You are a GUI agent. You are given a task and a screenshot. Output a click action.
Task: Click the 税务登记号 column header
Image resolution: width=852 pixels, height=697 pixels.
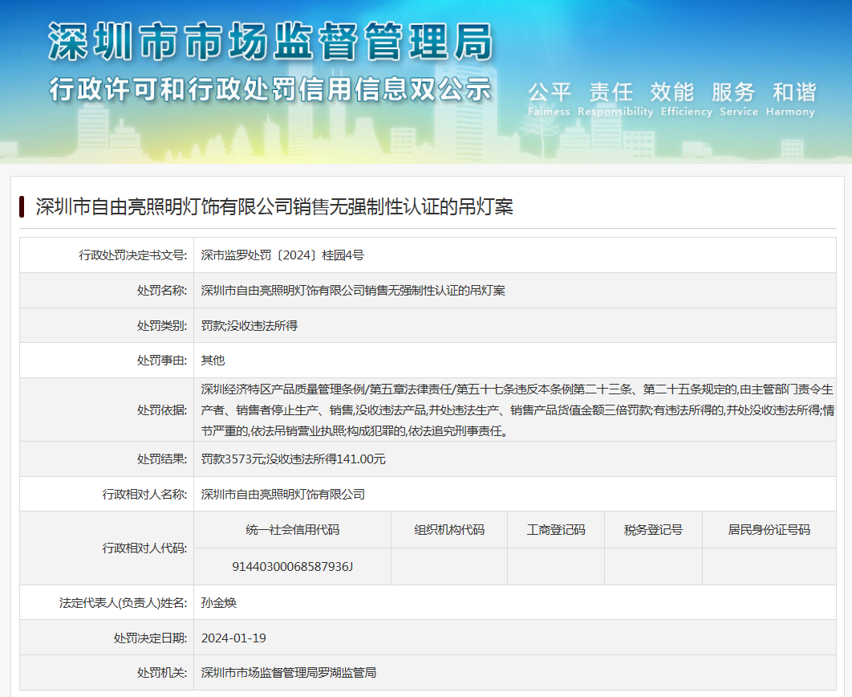pos(653,529)
